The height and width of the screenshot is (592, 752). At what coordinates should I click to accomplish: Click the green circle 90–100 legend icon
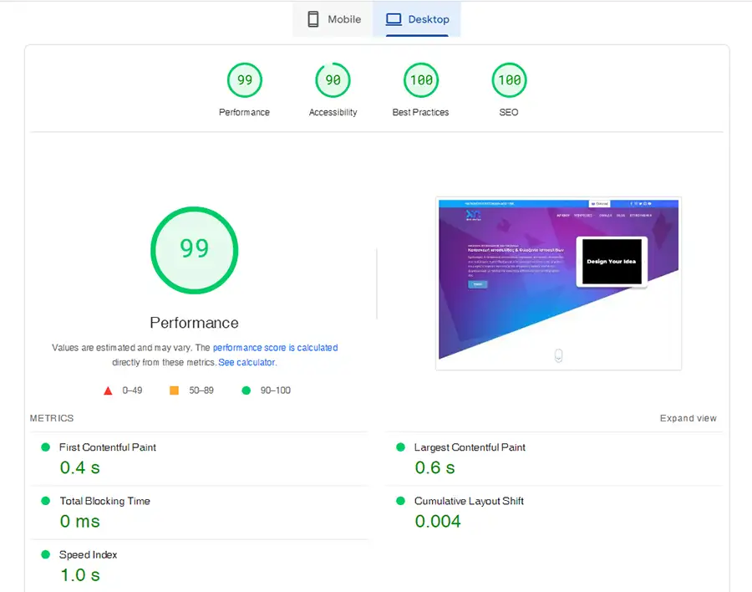pos(246,390)
